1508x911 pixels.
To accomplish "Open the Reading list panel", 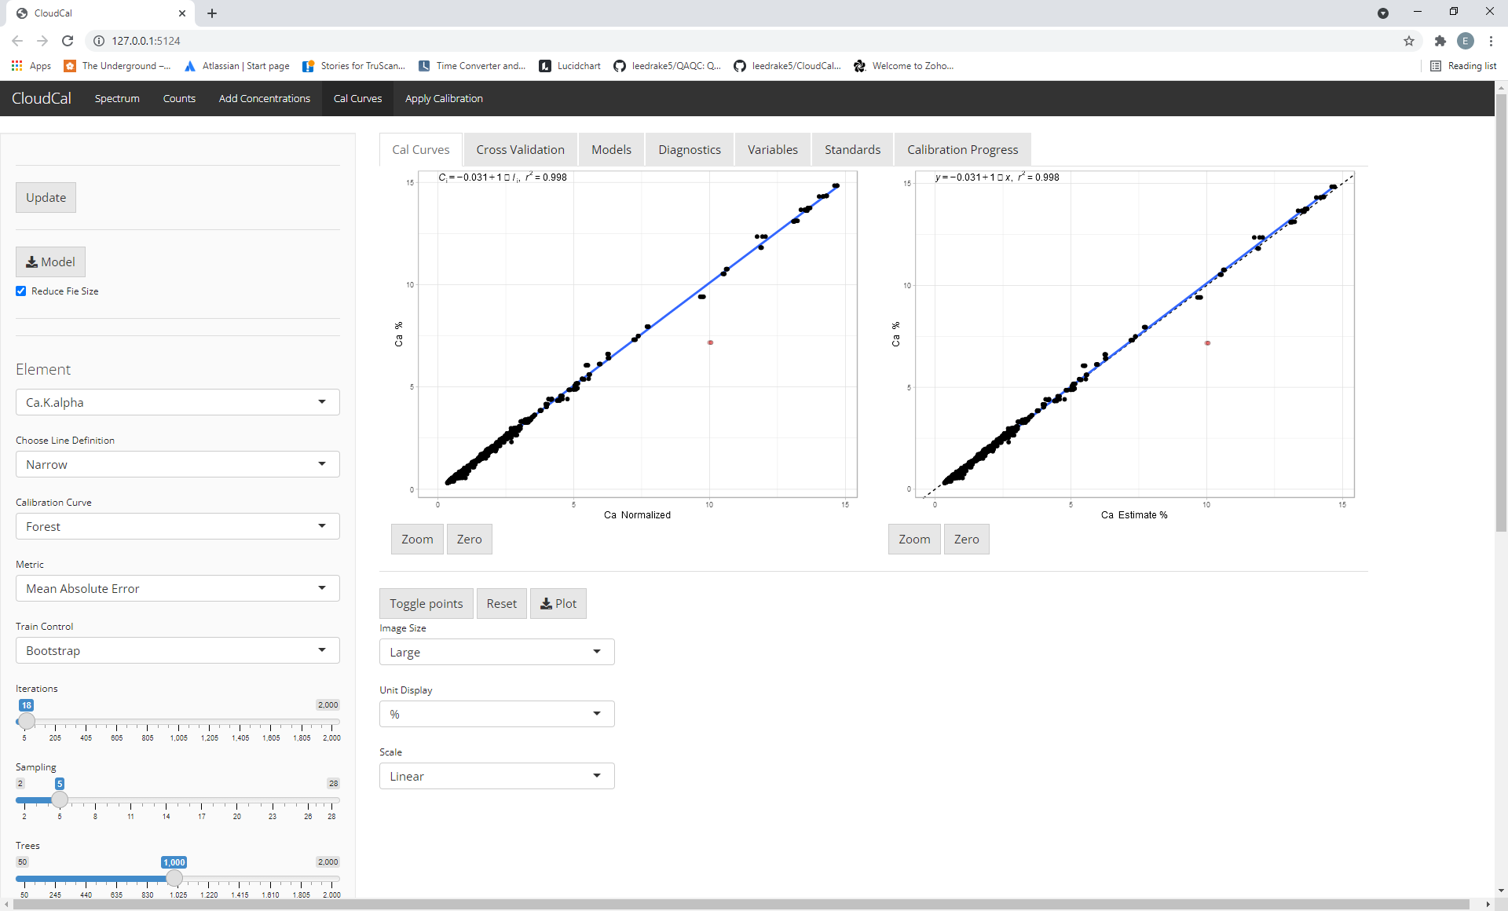I will coord(1463,66).
